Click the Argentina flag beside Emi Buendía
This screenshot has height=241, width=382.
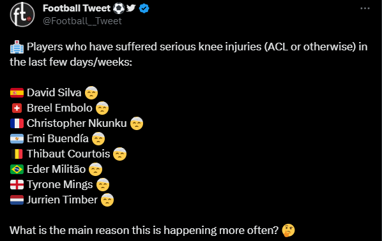tap(17, 138)
